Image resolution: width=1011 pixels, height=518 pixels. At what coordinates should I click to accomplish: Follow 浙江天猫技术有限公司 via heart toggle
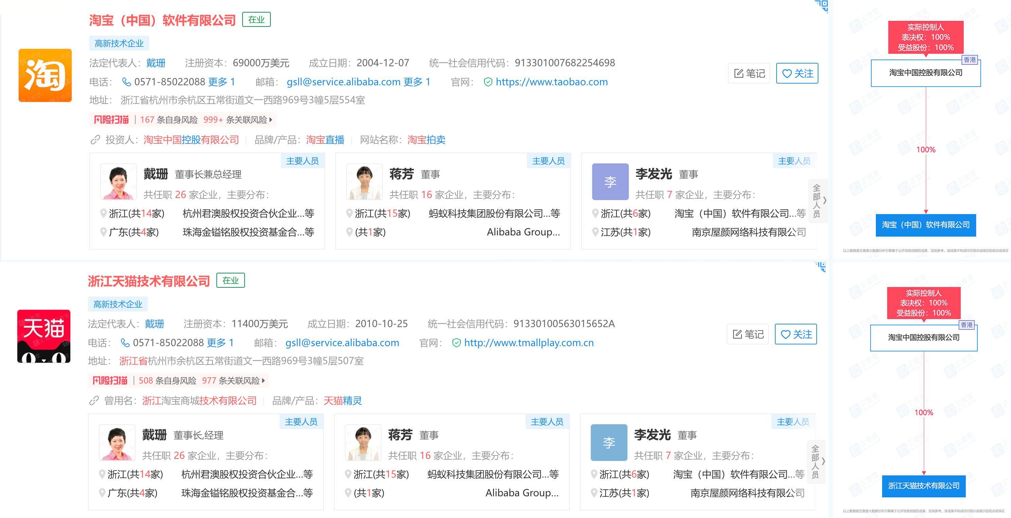[796, 334]
